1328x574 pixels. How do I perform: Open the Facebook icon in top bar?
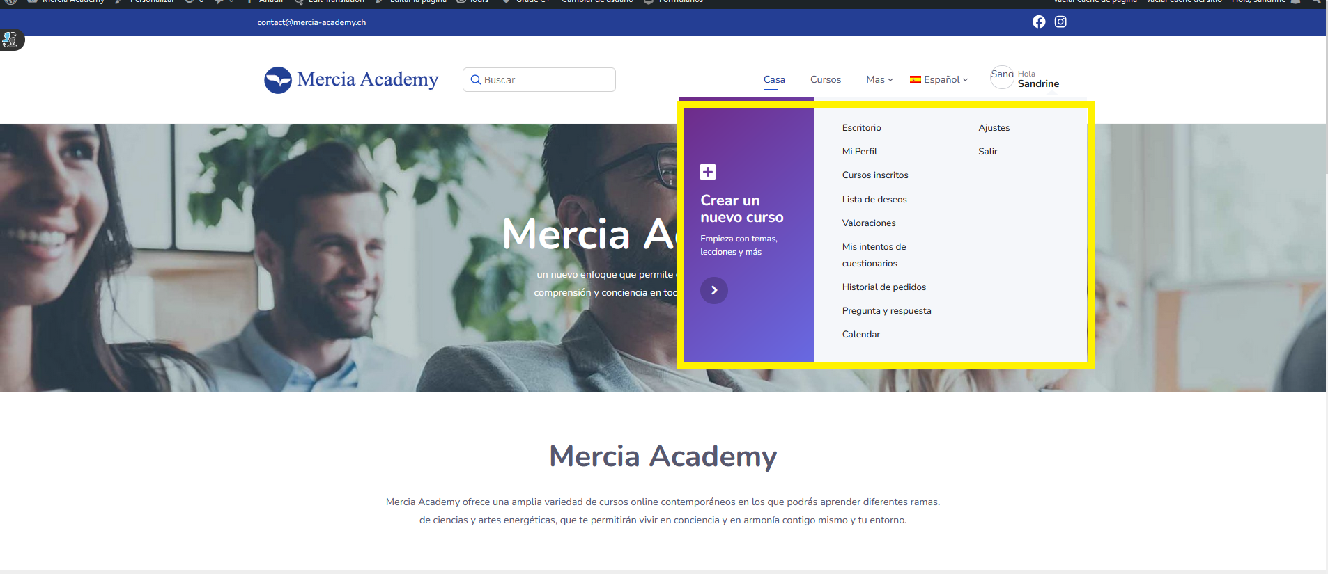click(1039, 22)
